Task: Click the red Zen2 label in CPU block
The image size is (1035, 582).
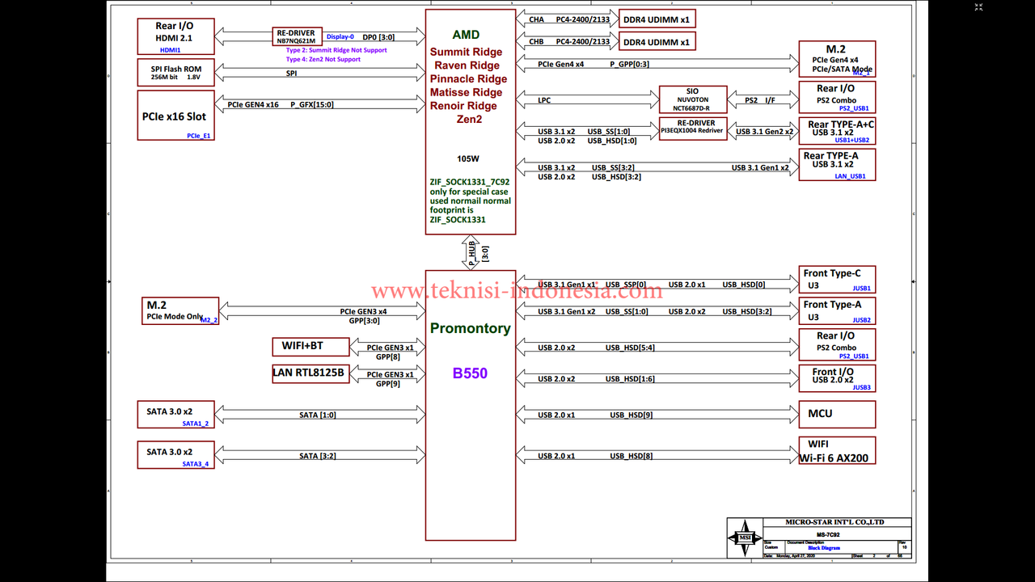Action: coord(469,120)
